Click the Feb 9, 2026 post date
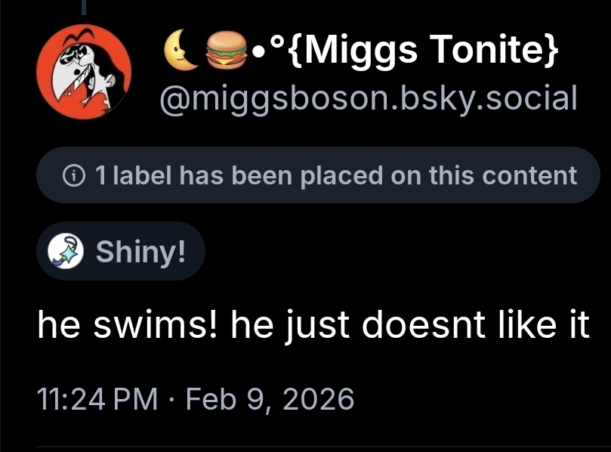Screen dimensions: 611x452 coord(269,398)
